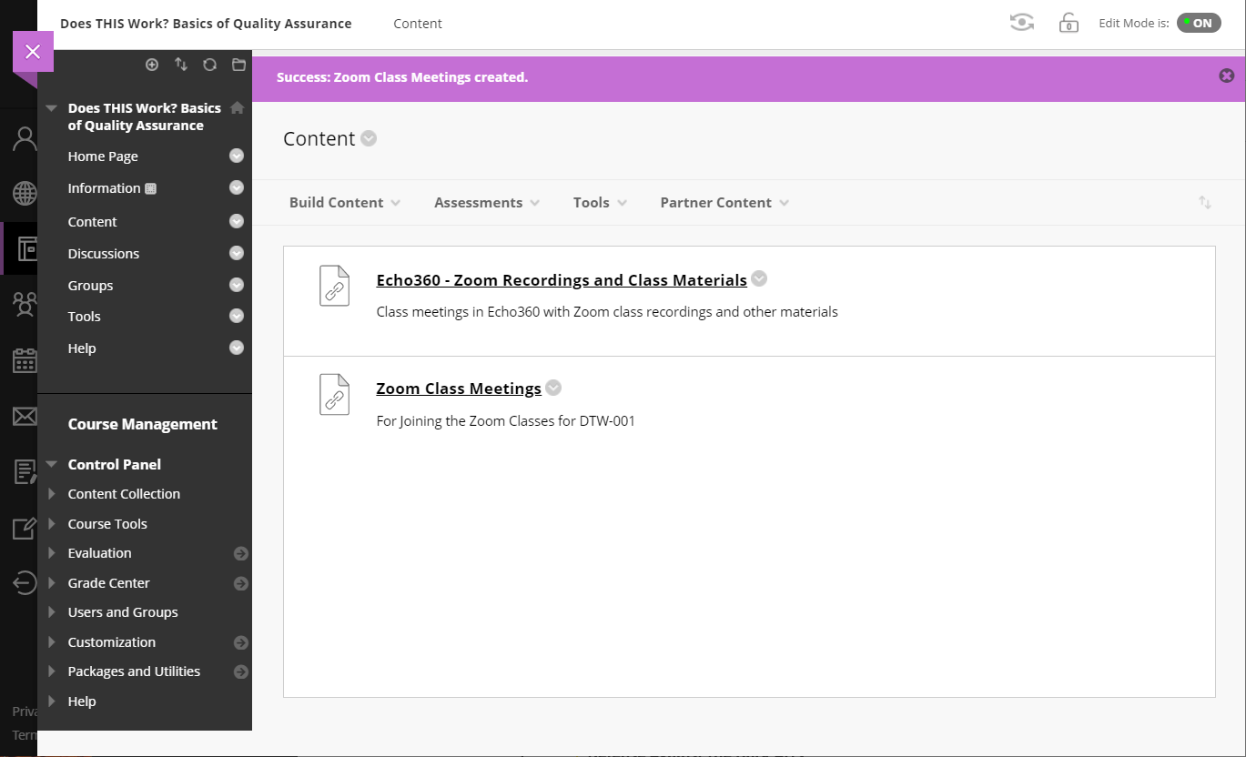This screenshot has height=757, width=1246.
Task: Open the Help menu item options chevron
Action: pos(237,348)
